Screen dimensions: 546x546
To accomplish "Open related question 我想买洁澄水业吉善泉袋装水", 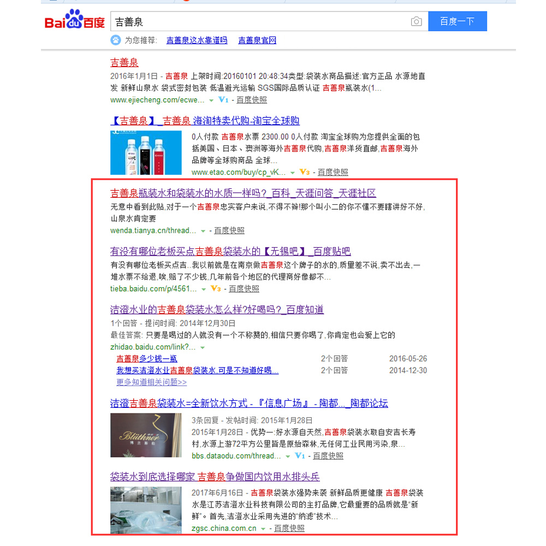I will [198, 370].
